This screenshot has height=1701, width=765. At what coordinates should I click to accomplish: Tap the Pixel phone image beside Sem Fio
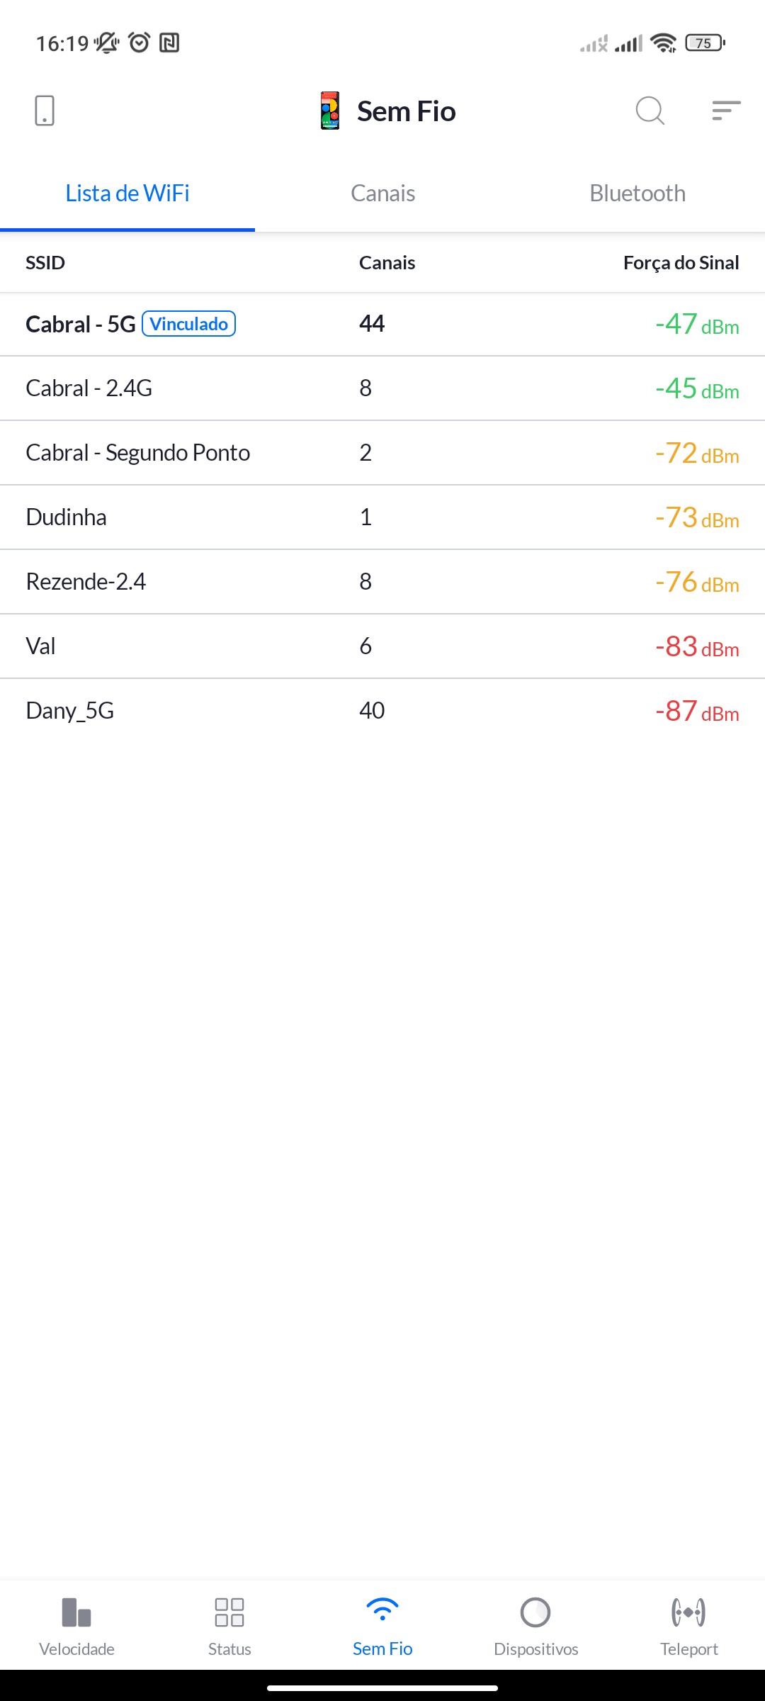pyautogui.click(x=330, y=111)
